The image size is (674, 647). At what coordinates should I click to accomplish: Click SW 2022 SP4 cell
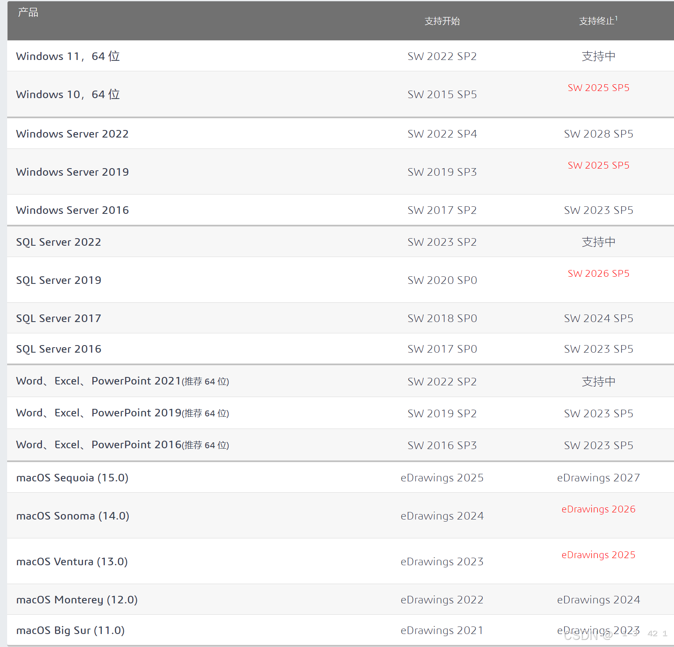pos(442,134)
